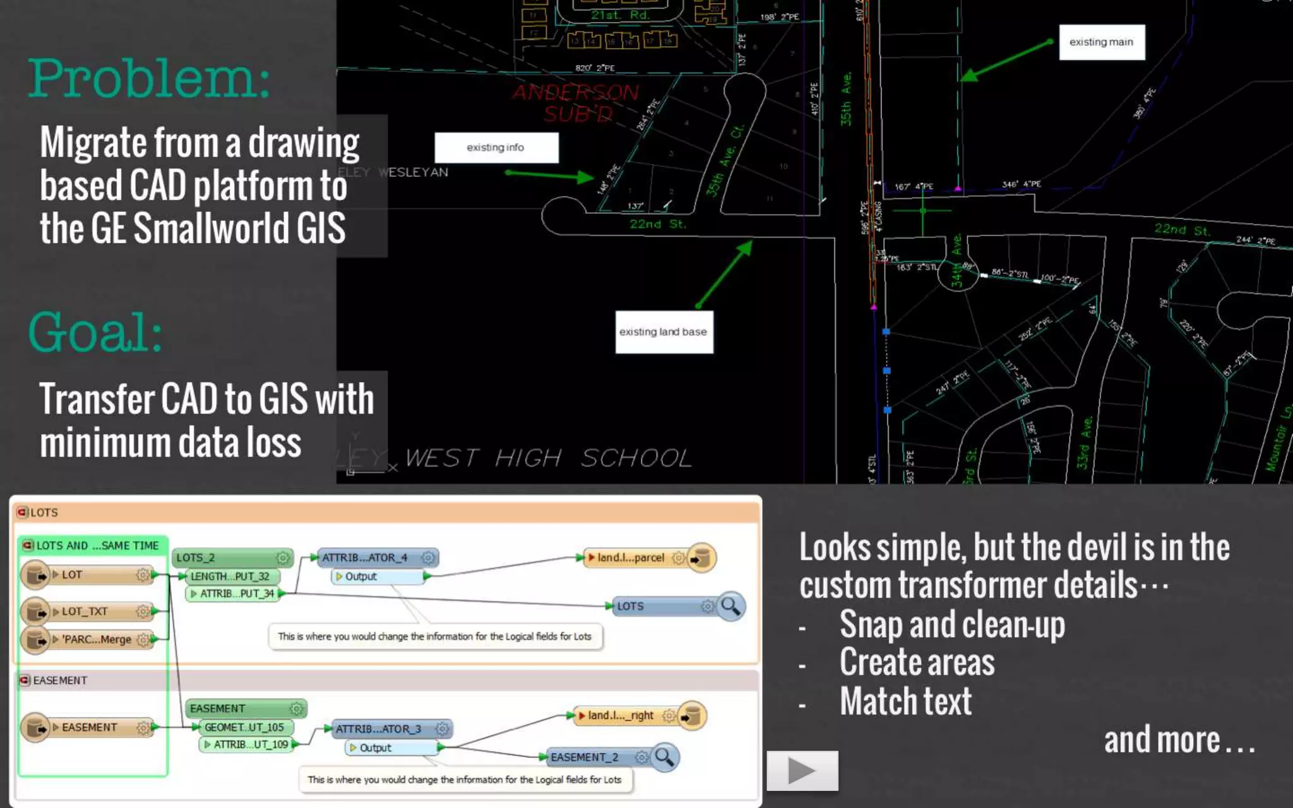Screen dimensions: 1293x808
Task: Expand the LOT_TXT reader attribute arrow
Action: tap(56, 612)
